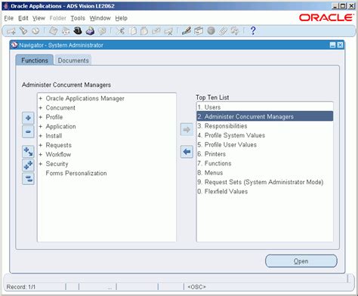This screenshot has height=296, width=358.
Task: Click the Close Form toolbar icon
Action: point(102,31)
